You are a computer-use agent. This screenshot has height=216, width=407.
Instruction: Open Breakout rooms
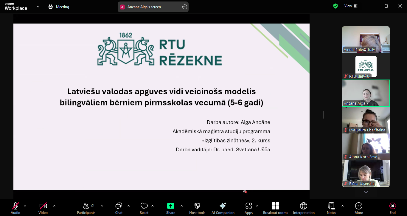click(x=276, y=208)
